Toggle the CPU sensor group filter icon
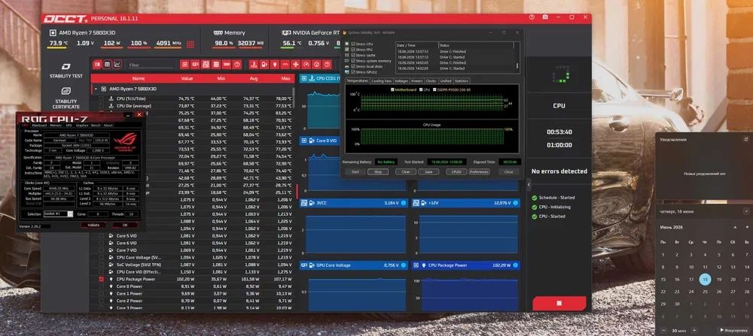Screen dimensions: 753x336 point(184,64)
